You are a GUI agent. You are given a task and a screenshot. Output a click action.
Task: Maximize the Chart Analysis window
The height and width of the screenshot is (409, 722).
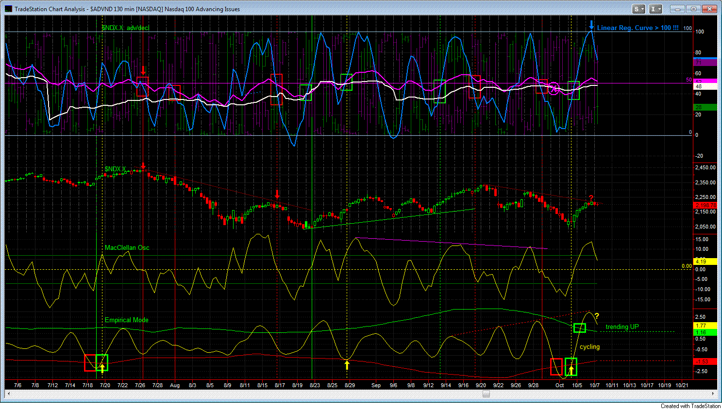pyautogui.click(x=694, y=9)
